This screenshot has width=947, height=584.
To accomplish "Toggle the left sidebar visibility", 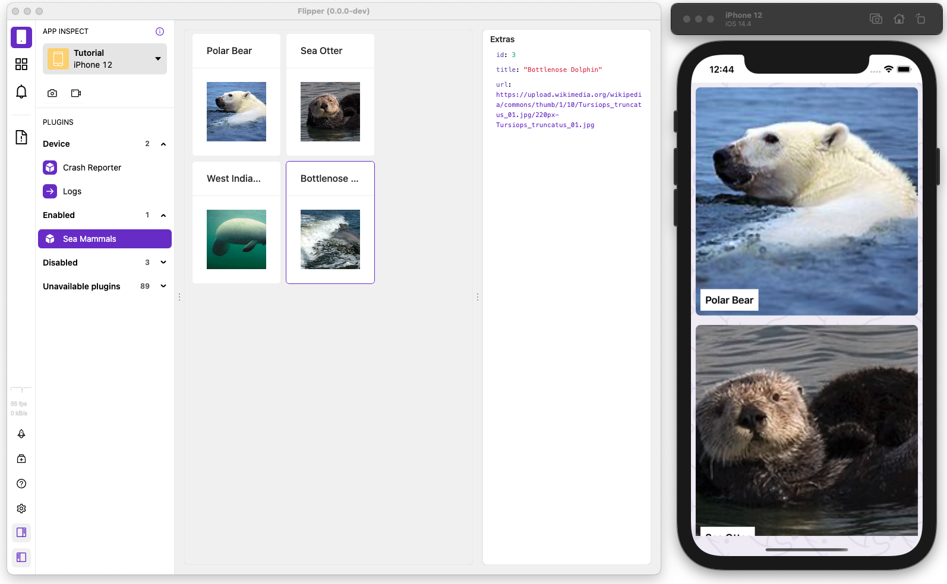I will pos(21,557).
